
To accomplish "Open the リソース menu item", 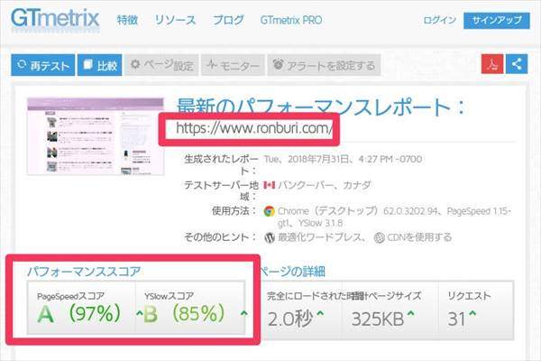I will coord(175,20).
